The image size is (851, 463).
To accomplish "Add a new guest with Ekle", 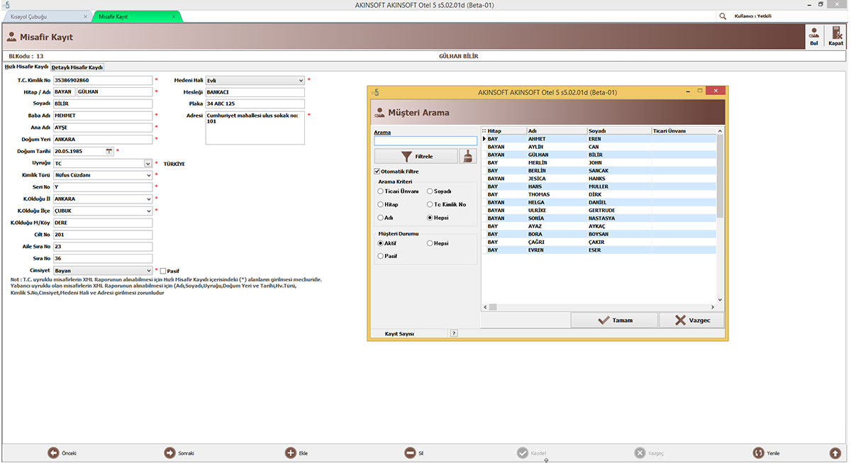I will (291, 452).
